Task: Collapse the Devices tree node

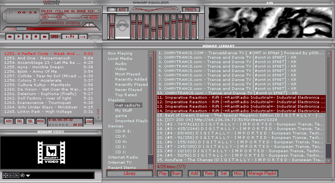Action: pos(116,126)
